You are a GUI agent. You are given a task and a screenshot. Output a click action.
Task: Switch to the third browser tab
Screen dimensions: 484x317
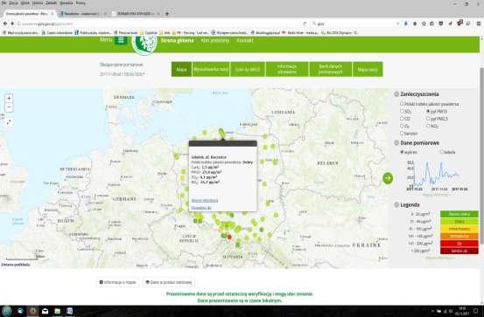[136, 14]
